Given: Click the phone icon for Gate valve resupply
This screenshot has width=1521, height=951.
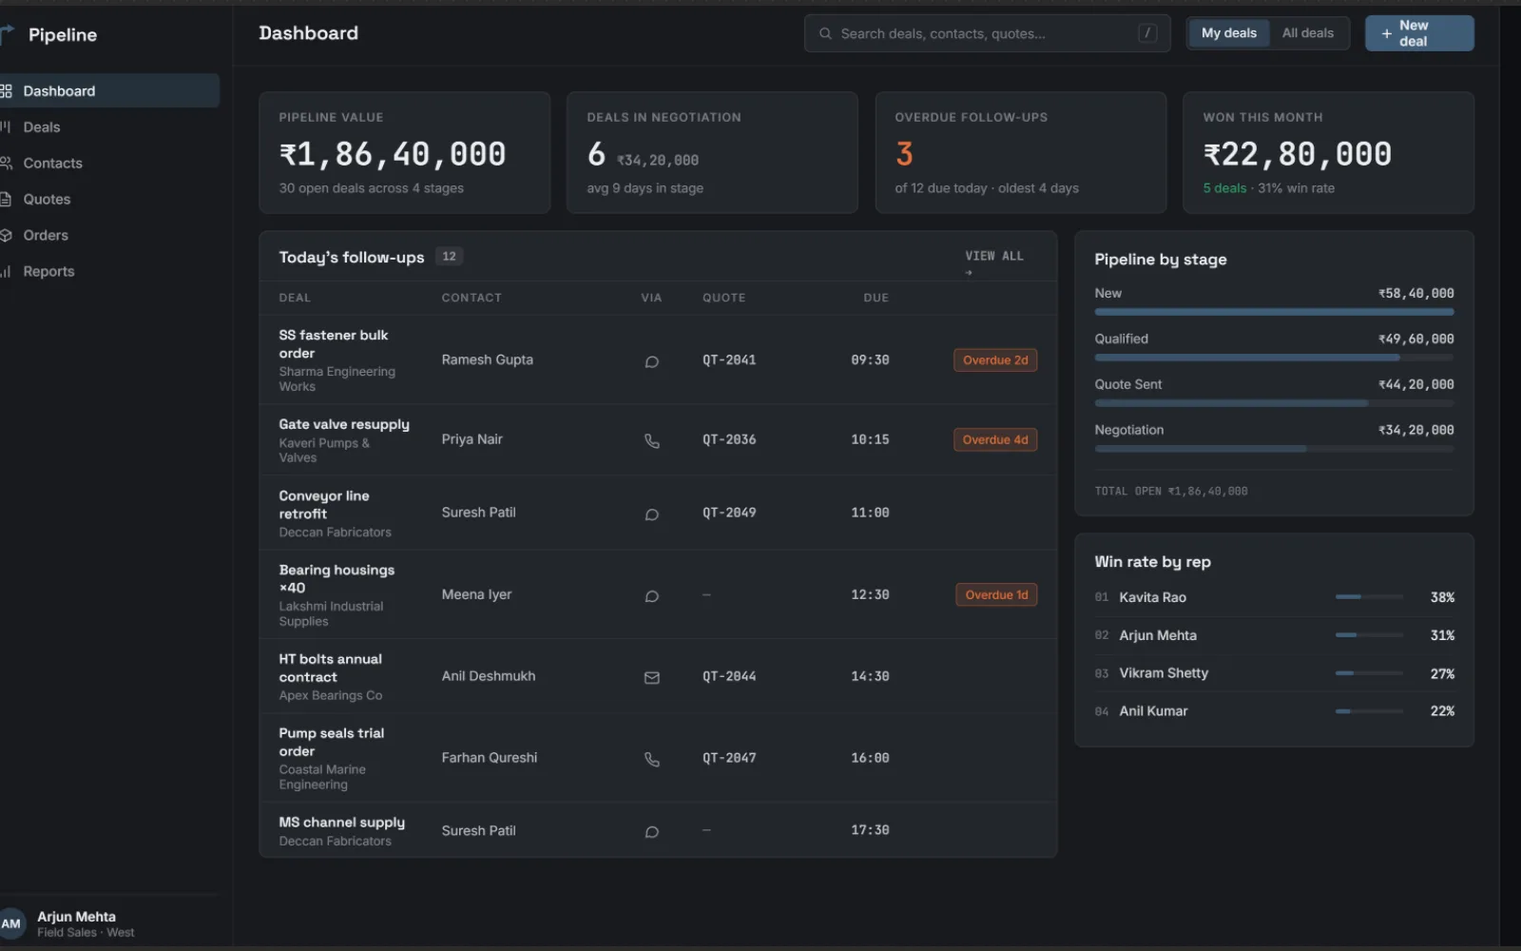Looking at the screenshot, I should [x=652, y=441].
